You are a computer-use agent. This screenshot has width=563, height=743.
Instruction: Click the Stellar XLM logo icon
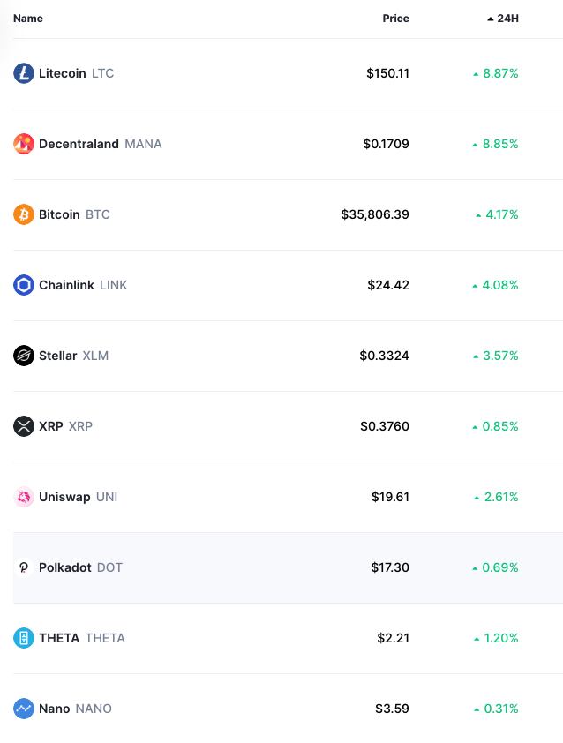tap(24, 356)
